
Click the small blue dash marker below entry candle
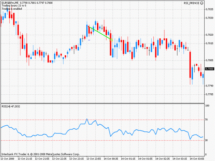coord(89,40)
